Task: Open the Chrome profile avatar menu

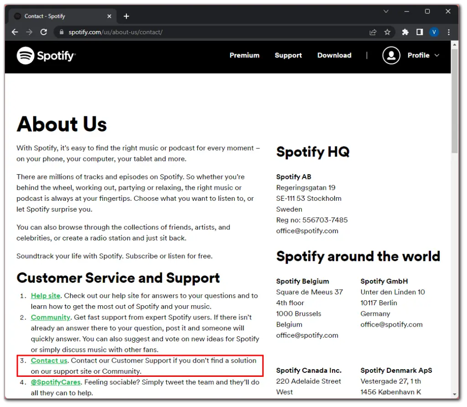Action: point(434,32)
